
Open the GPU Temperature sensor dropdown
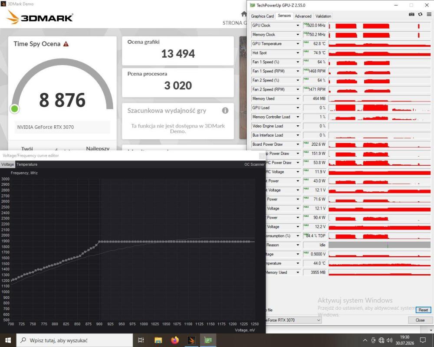(298, 44)
